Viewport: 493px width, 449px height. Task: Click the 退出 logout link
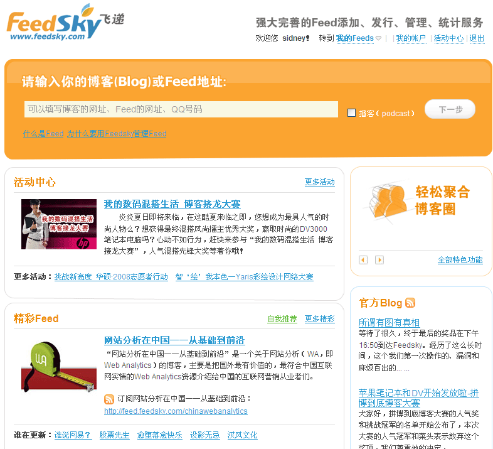[477, 38]
